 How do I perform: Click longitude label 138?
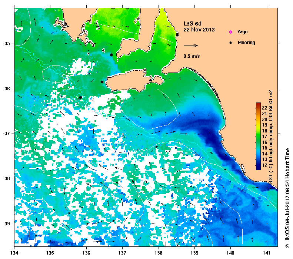click(159, 253)
